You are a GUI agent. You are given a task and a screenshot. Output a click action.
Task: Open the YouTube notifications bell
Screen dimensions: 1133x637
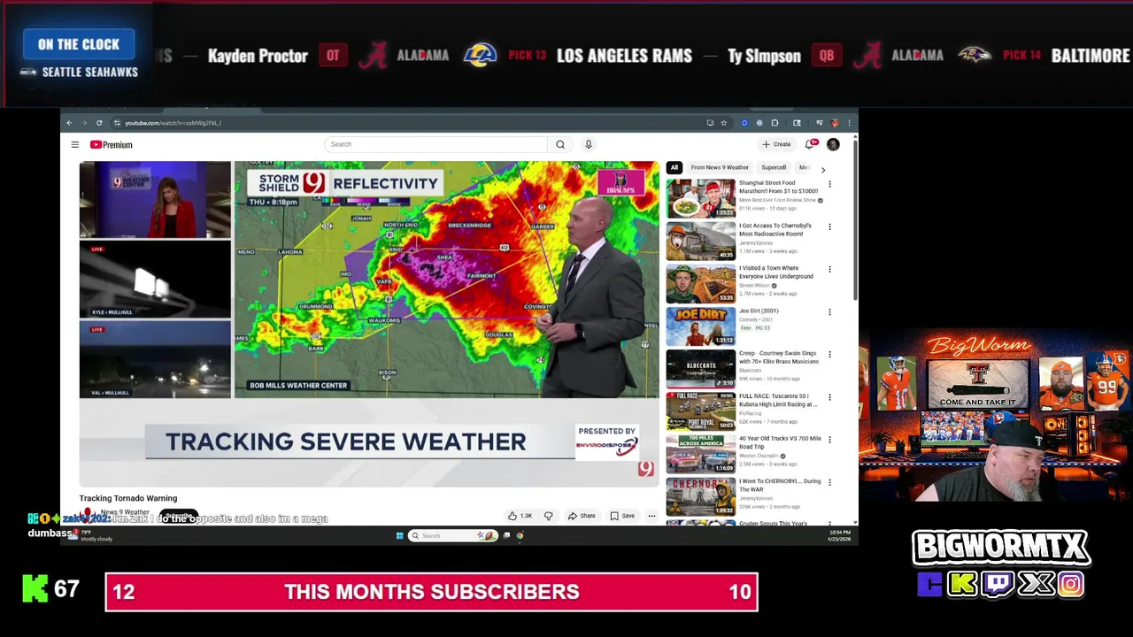pos(810,144)
